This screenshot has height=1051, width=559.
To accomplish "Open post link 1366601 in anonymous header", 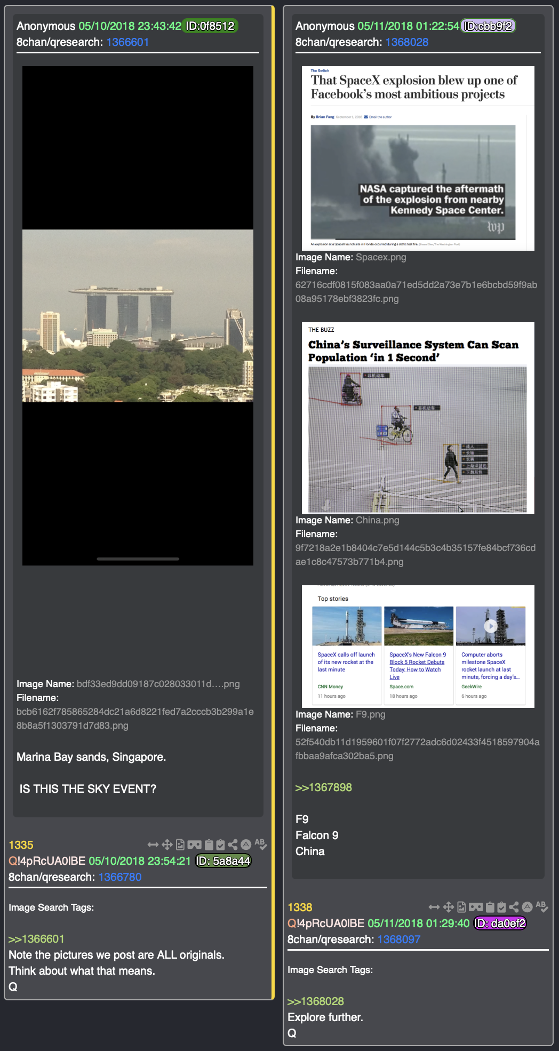I will 127,42.
